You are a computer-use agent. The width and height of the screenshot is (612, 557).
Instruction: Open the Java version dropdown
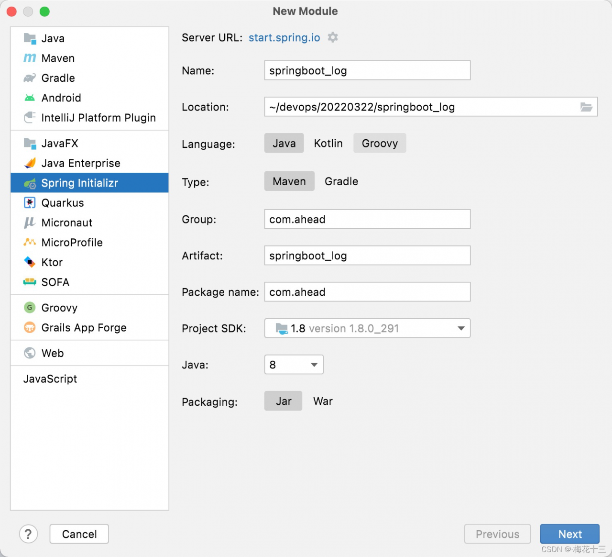point(294,365)
